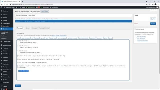This screenshot has width=160, height=90.
Task: Switch to the Formulario tab
Action: (20, 28)
